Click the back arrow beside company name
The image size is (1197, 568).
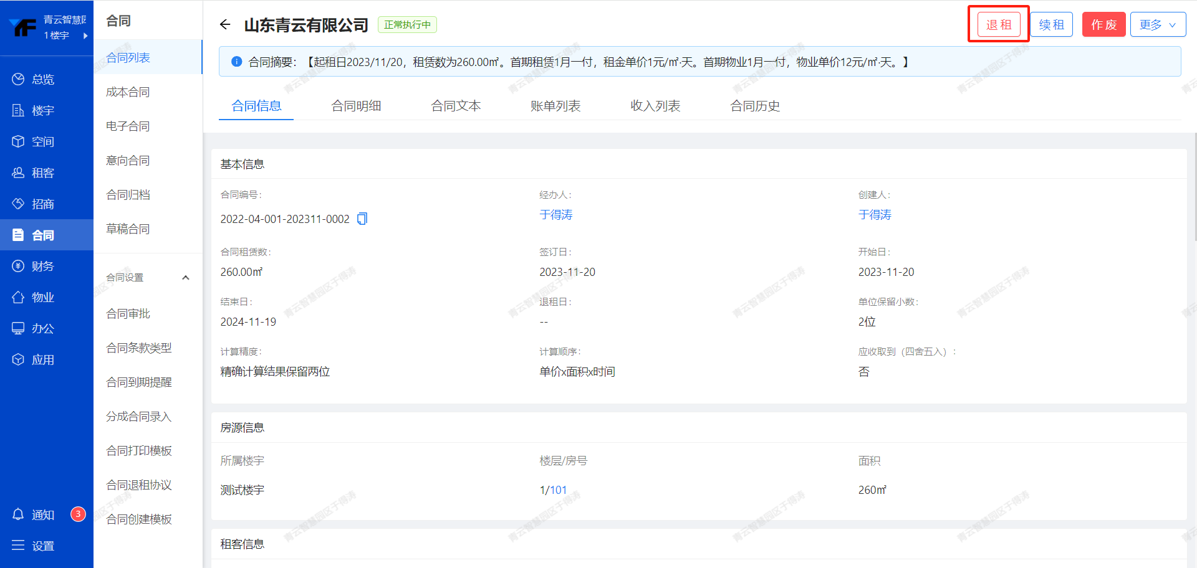click(225, 25)
